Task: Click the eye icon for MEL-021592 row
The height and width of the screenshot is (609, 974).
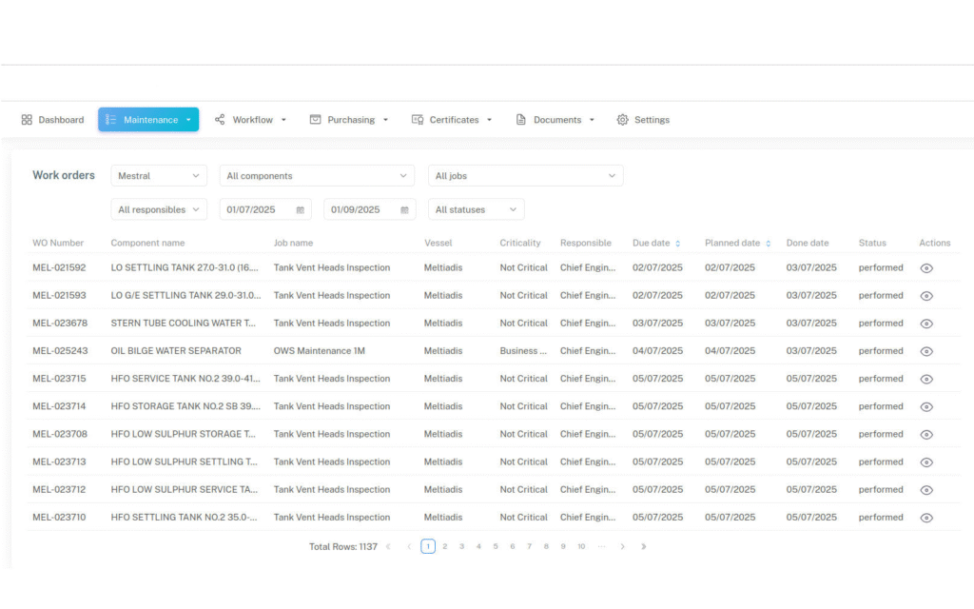Action: (x=926, y=268)
